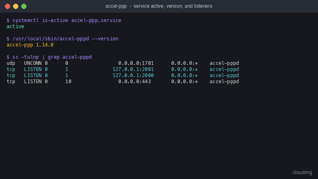Click 'accel-pppd' process name in the 2001 row
Image resolution: width=318 pixels, height=179 pixels.
click(x=224, y=69)
